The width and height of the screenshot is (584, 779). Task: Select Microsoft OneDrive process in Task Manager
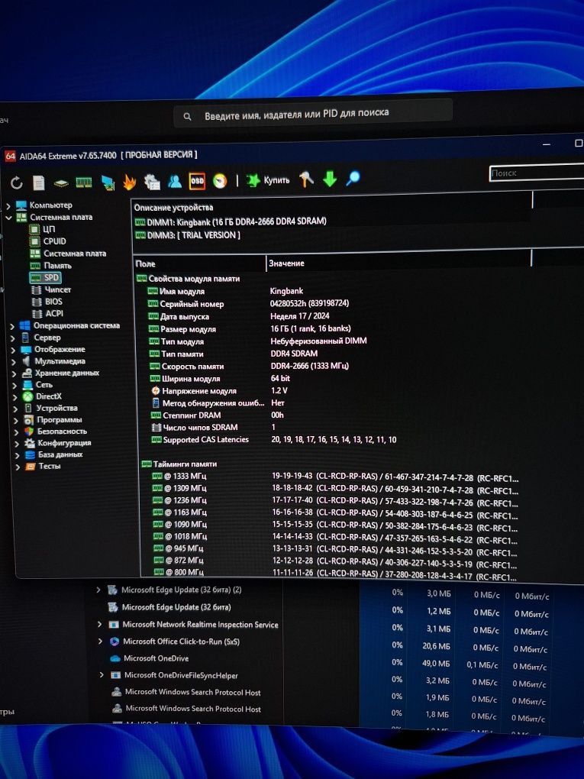[x=156, y=658]
